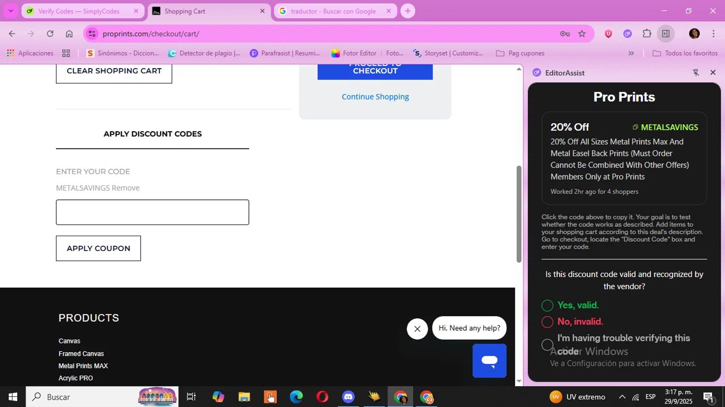Go back to previous page
Viewport: 725px width, 407px height.
point(12,34)
